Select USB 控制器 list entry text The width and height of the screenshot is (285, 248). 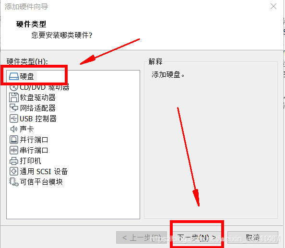(38, 118)
